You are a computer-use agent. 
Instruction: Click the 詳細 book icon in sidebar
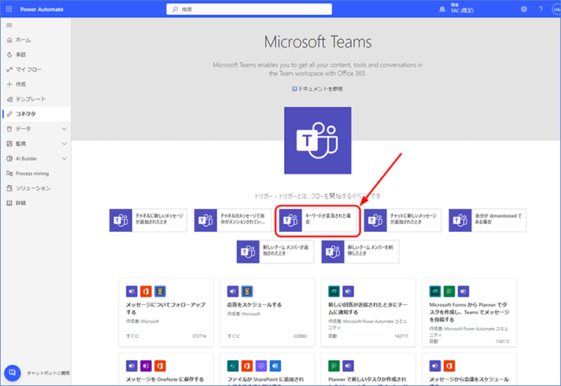[x=9, y=203]
